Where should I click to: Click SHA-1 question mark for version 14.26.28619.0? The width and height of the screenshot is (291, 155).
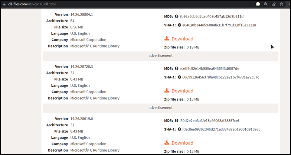click(179, 129)
